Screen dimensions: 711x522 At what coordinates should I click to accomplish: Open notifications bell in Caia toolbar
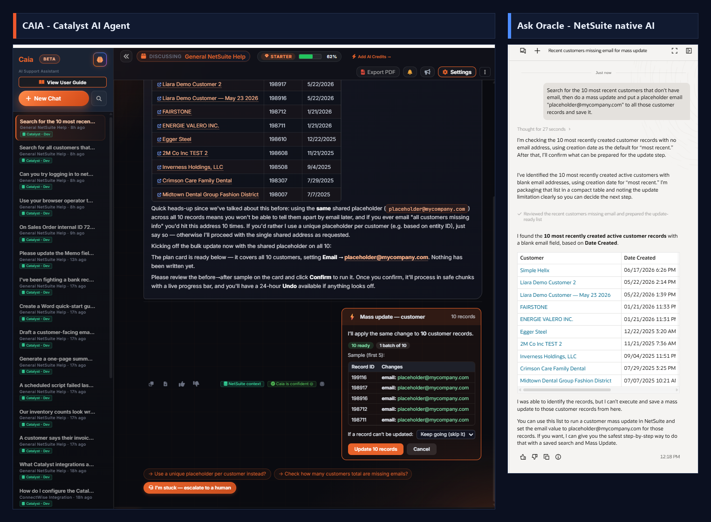(410, 72)
